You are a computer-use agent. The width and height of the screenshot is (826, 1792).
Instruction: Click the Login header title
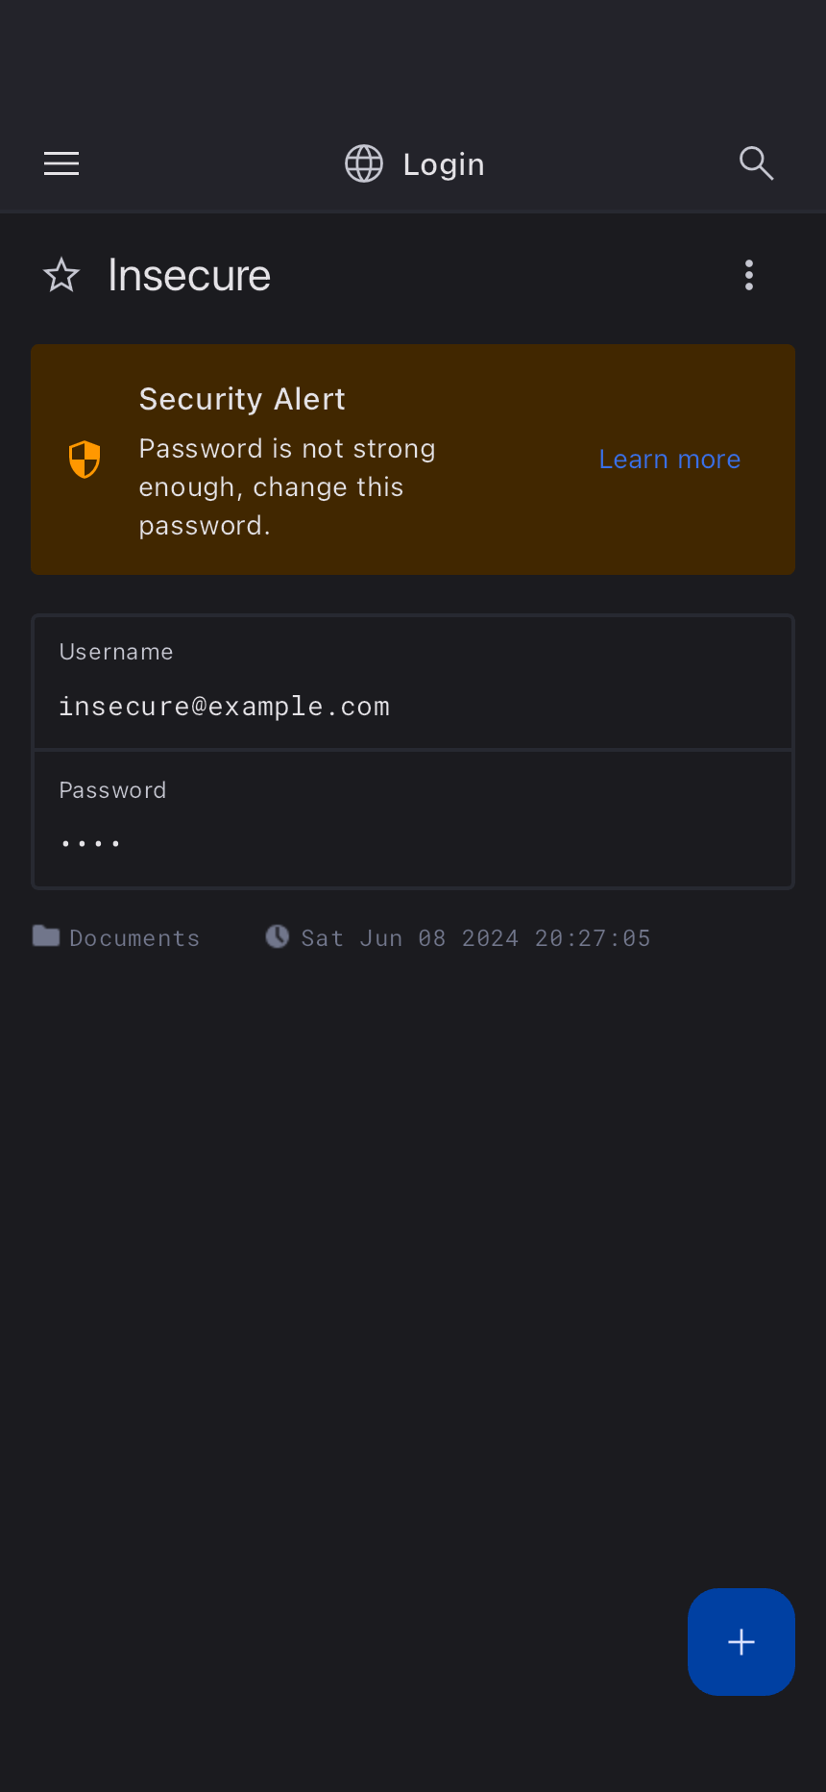coord(444,164)
